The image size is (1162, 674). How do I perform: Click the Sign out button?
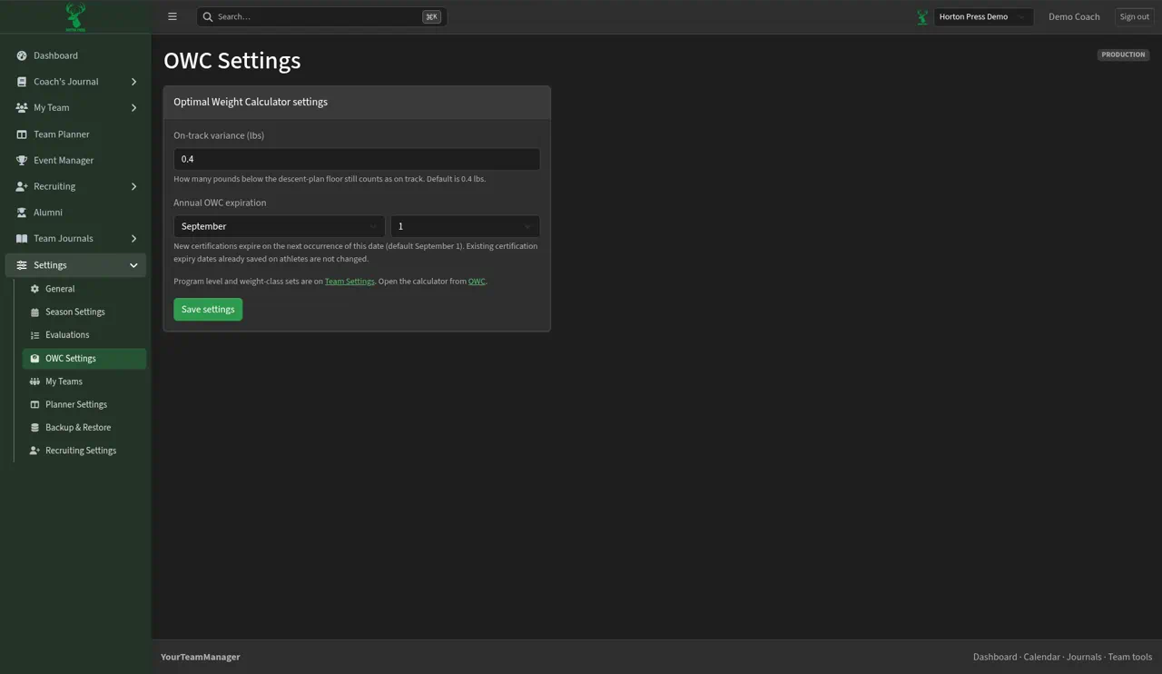click(1134, 16)
